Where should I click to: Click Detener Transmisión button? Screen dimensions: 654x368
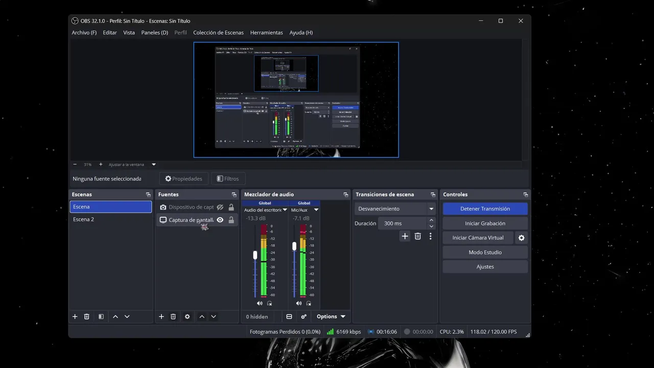[x=485, y=209]
